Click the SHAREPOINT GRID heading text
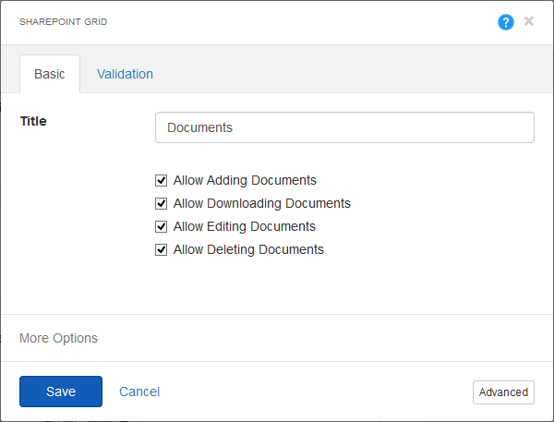The height and width of the screenshot is (422, 554). (63, 22)
